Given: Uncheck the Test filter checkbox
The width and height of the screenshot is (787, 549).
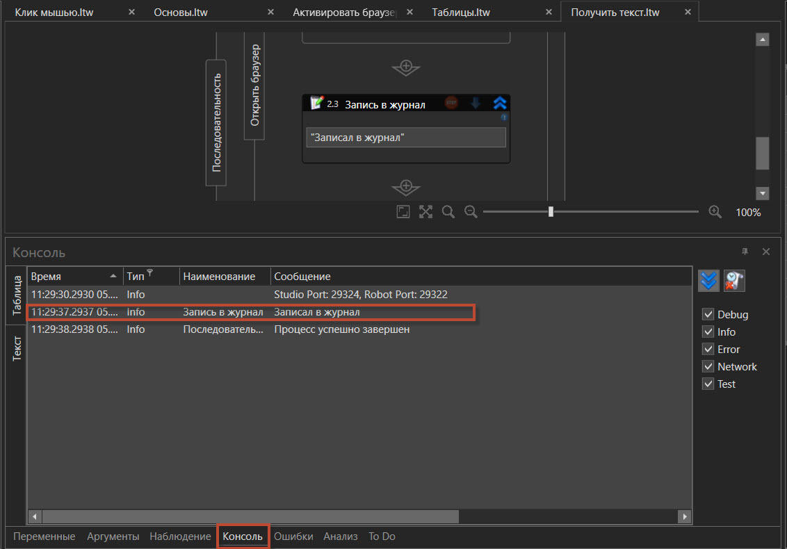Looking at the screenshot, I should [x=708, y=384].
